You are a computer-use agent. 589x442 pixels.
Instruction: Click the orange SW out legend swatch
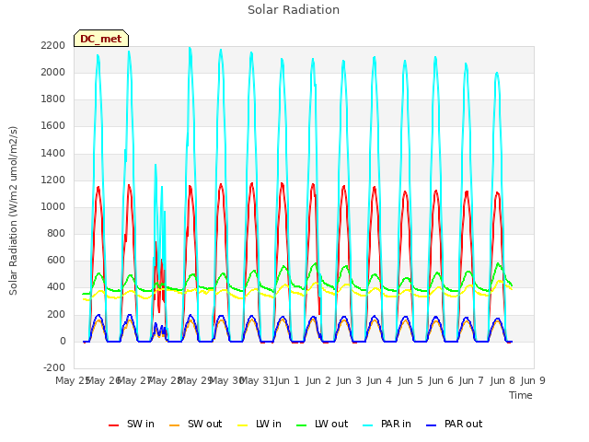[x=174, y=425]
